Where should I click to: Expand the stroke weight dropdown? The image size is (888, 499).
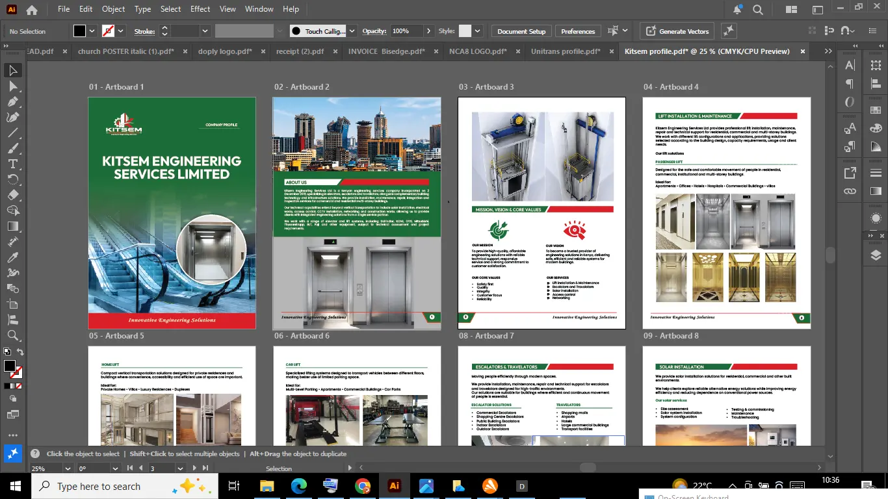click(205, 31)
